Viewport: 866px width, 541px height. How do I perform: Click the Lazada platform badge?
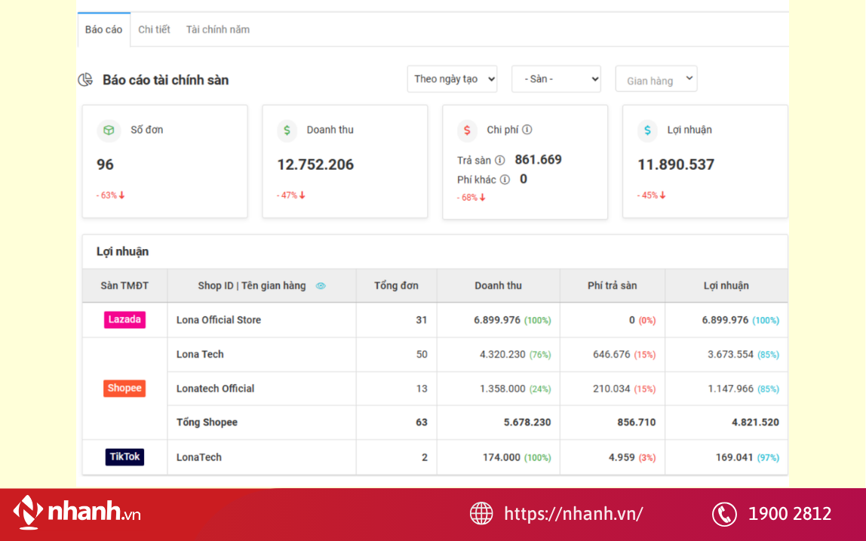point(124,320)
